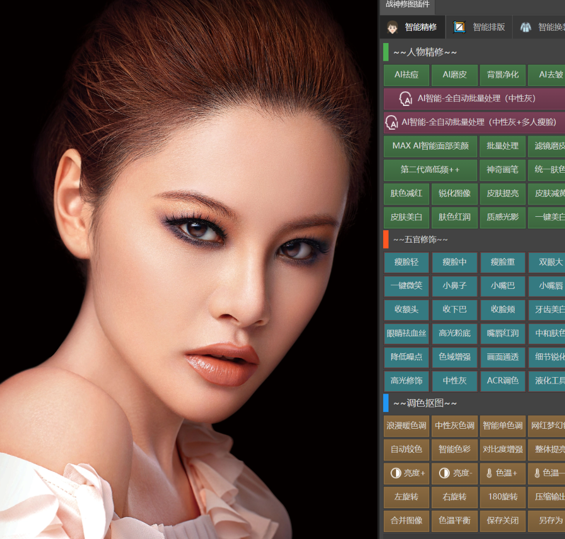Click AI head icon in 中性灰 batch button
The height and width of the screenshot is (539, 565).
(x=406, y=99)
